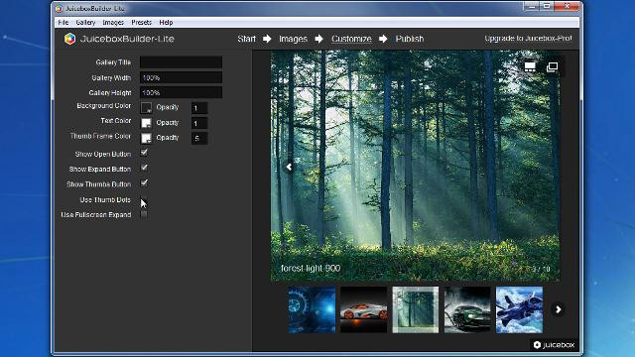Click the arrow after Start step
Image resolution: width=635 pixels, height=357 pixels.
tap(267, 39)
